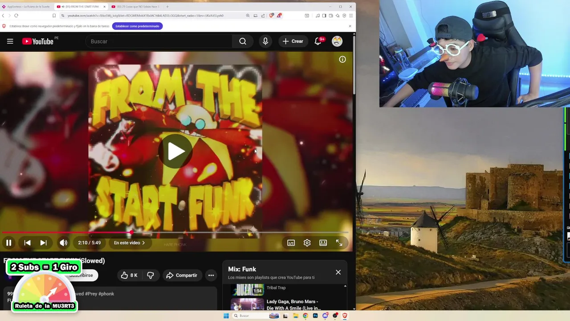Open Task View on the taskbar
The image size is (570, 321).
tap(285, 316)
